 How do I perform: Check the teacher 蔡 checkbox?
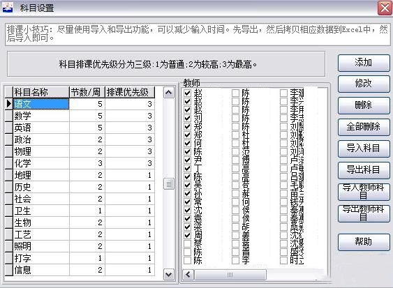click(x=188, y=243)
